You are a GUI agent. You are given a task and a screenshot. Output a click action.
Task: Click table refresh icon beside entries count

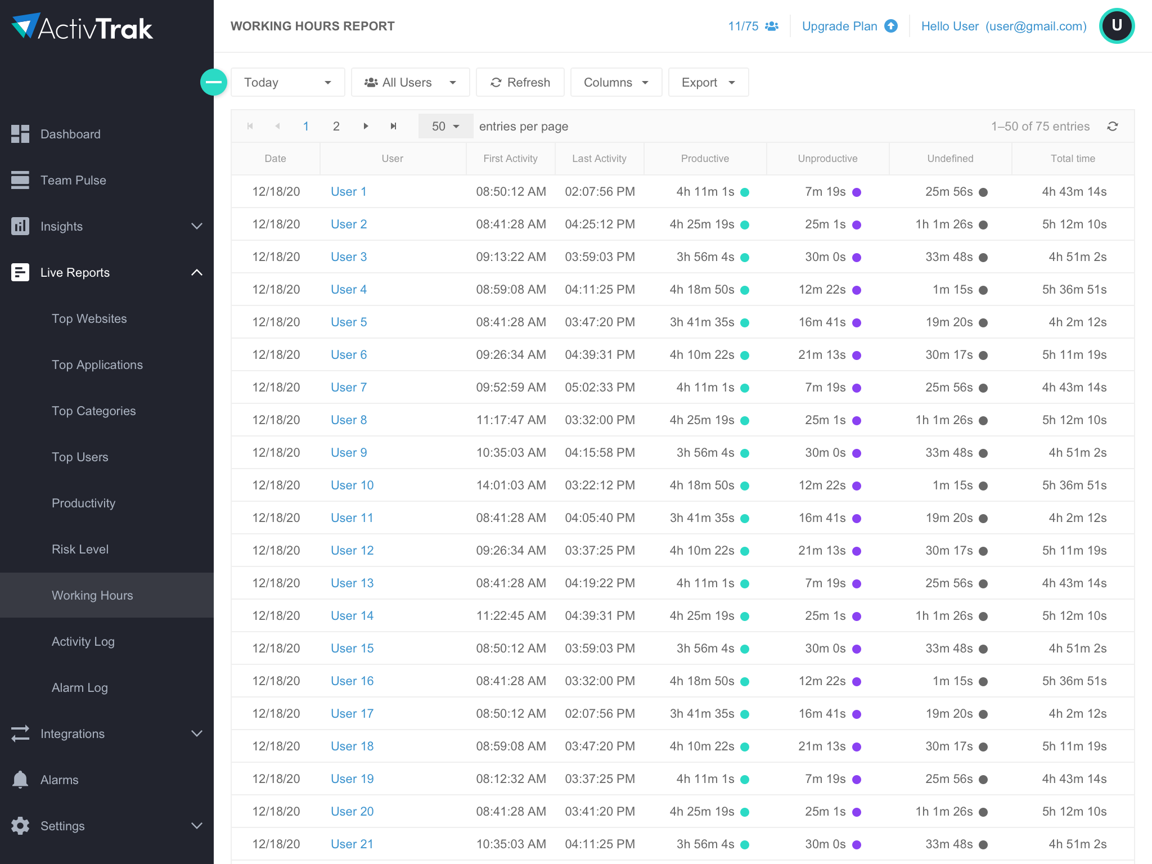tap(1112, 127)
